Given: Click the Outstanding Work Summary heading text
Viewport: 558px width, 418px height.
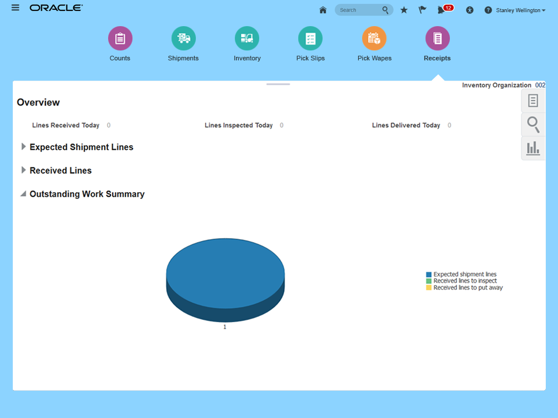Looking at the screenshot, I should (x=87, y=194).
